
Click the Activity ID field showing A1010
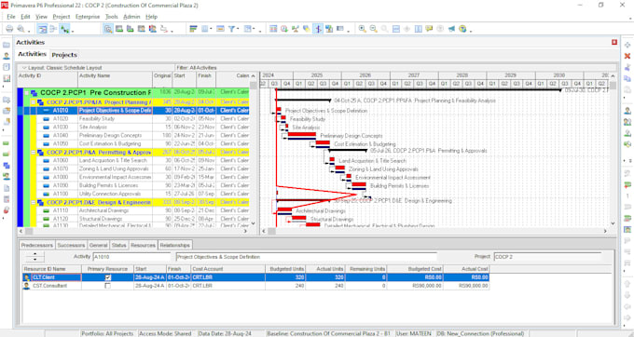click(132, 257)
